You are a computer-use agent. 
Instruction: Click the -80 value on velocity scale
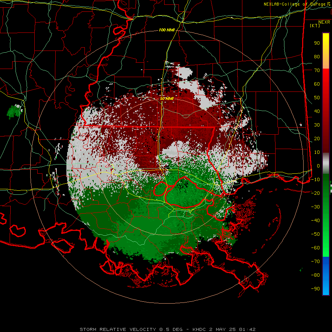(315, 275)
